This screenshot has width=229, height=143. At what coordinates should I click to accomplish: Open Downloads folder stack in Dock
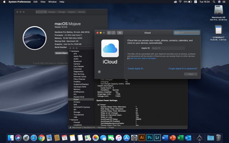[x=210, y=138]
